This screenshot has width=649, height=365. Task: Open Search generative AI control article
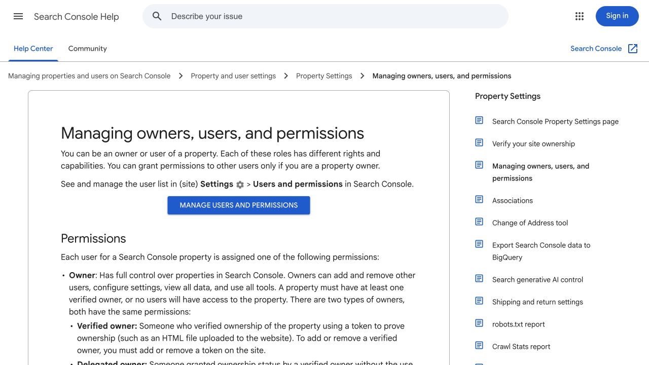point(537,280)
